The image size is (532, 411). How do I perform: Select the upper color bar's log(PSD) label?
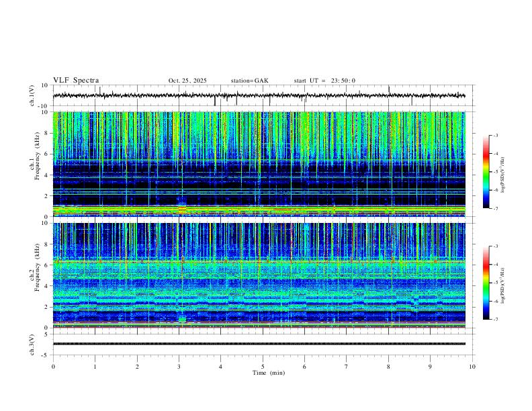(503, 175)
